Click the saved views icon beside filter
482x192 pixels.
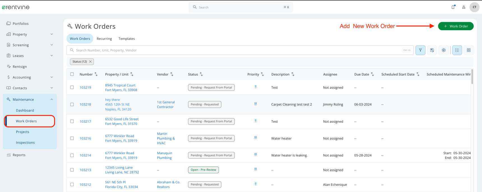pyautogui.click(x=432, y=50)
